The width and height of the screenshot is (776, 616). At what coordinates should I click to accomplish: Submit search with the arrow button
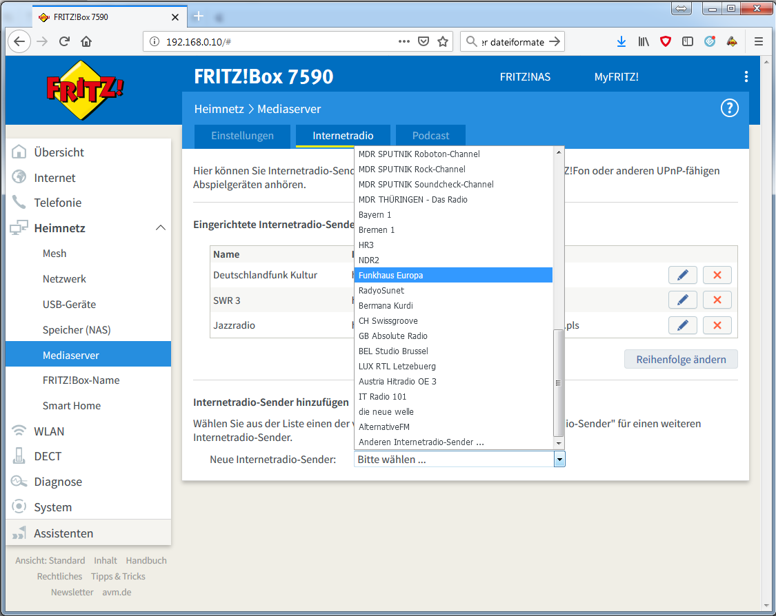click(555, 41)
